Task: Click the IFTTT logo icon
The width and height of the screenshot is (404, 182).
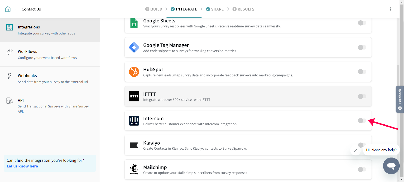Action: click(x=134, y=96)
